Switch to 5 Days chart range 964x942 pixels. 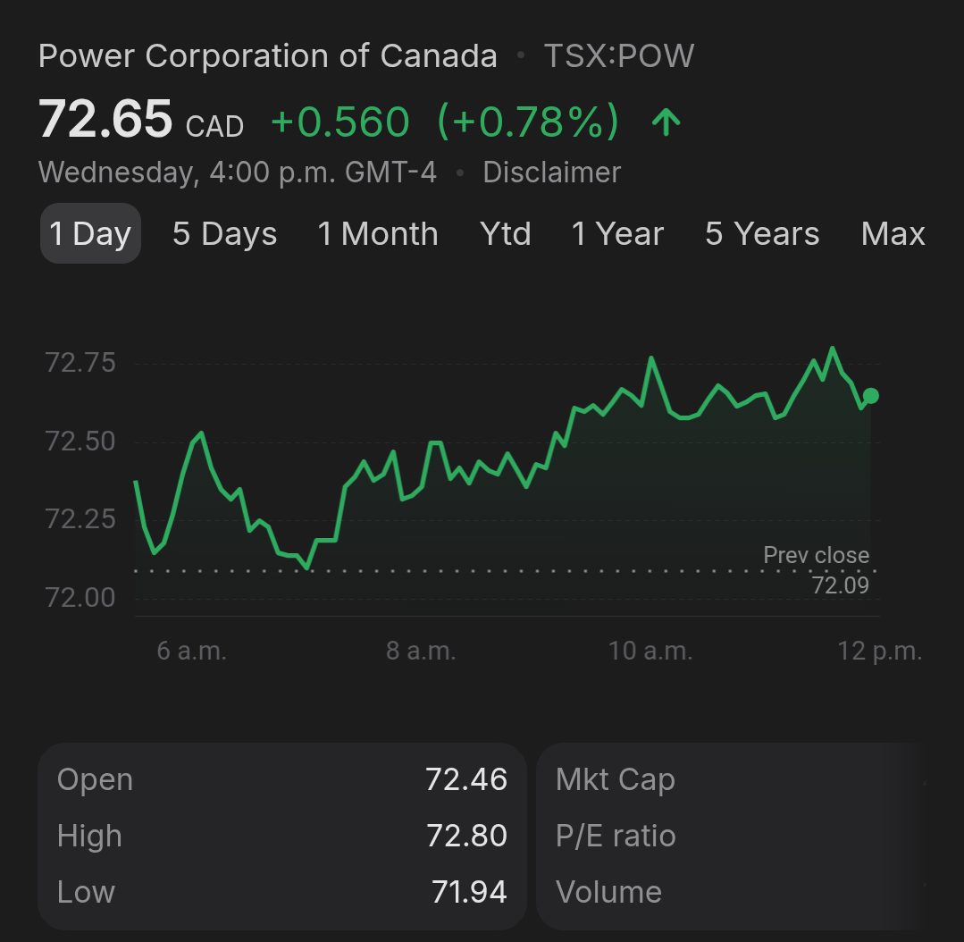(224, 234)
